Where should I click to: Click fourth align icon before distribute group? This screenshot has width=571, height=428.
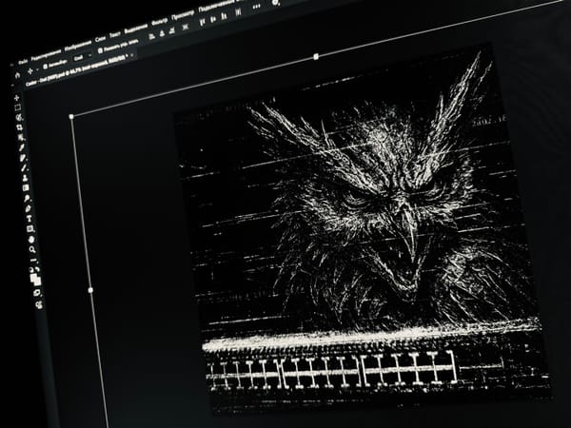coord(186,27)
